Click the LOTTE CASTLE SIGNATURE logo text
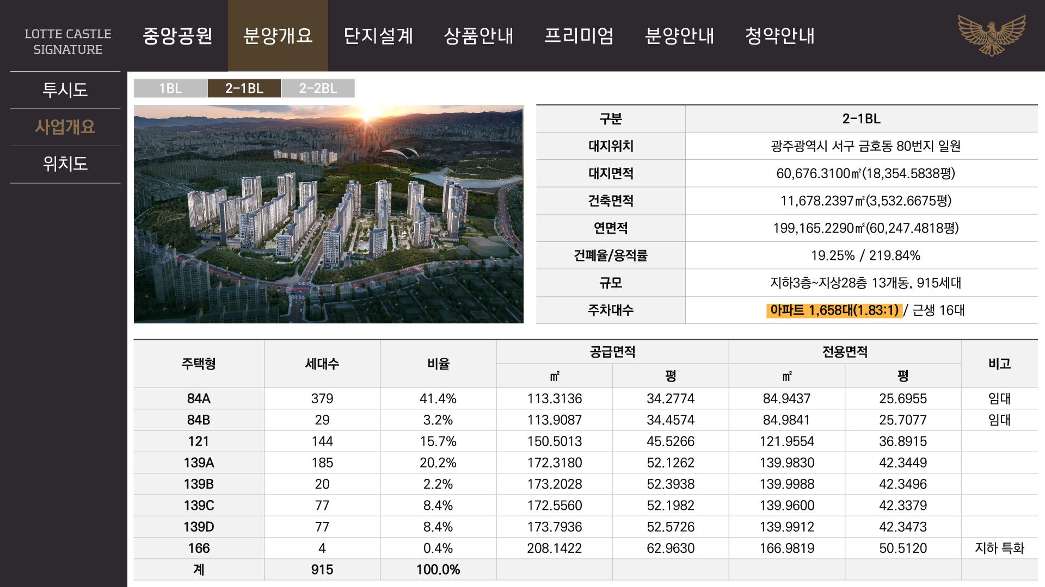The image size is (1045, 587). [x=68, y=41]
